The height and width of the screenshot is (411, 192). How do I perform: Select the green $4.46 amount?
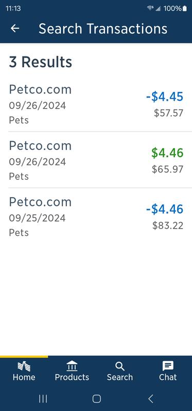tap(167, 153)
